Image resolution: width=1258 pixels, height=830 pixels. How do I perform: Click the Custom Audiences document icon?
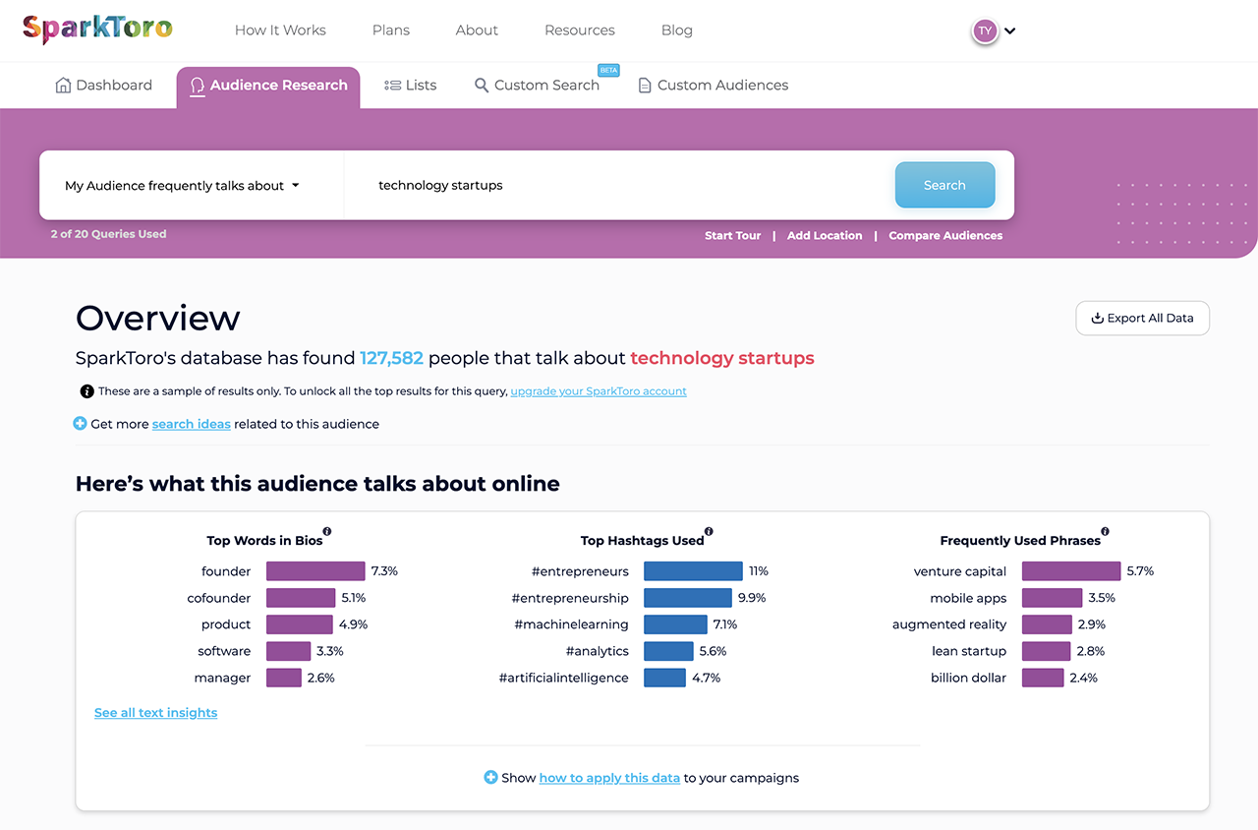click(645, 86)
